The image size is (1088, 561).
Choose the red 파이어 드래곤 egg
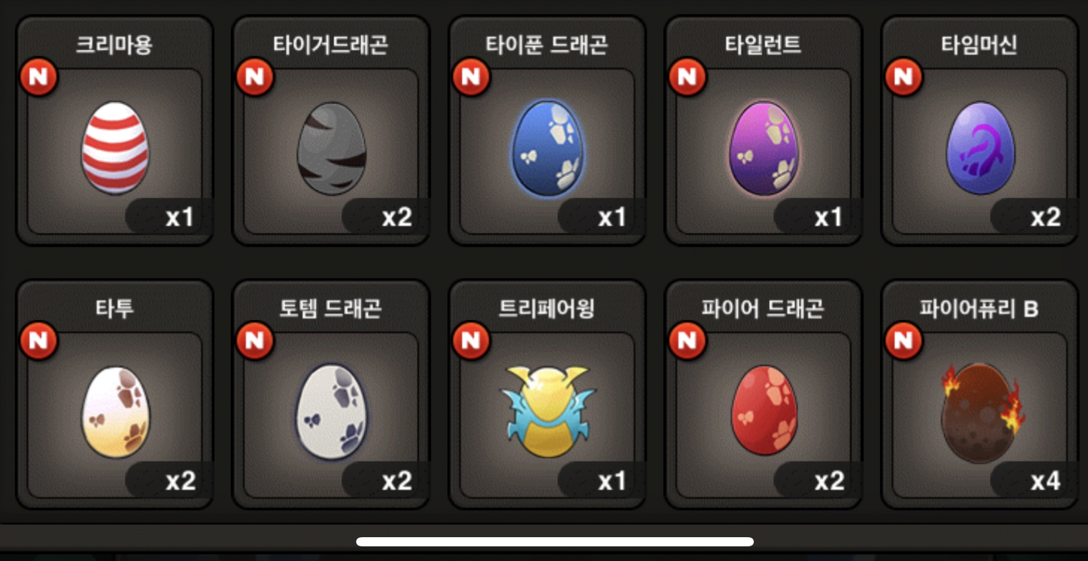coord(764,410)
